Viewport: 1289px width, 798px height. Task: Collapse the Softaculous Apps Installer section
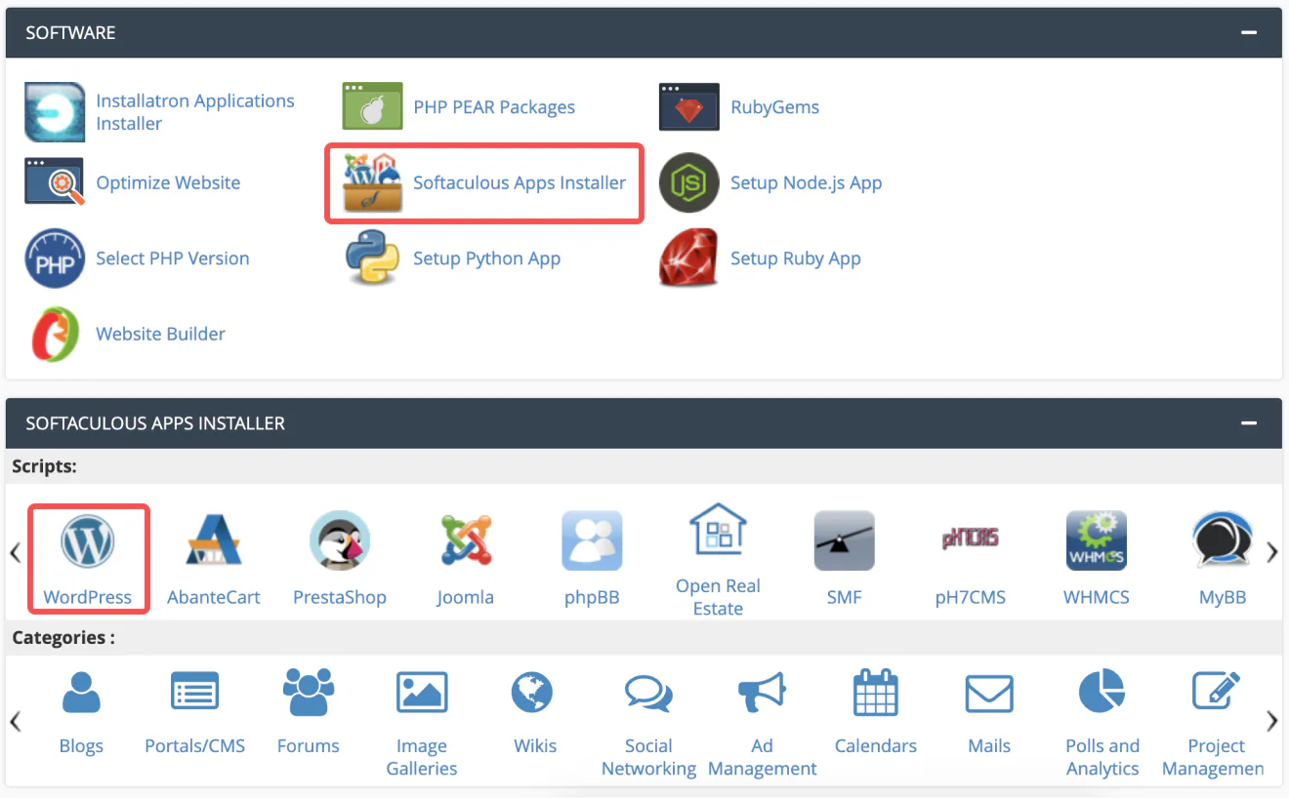[1248, 423]
